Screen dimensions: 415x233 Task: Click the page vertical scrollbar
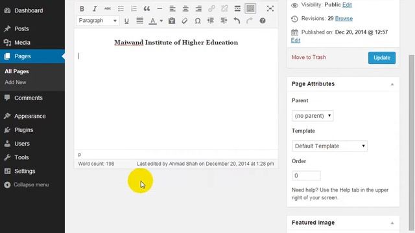[x=411, y=142]
